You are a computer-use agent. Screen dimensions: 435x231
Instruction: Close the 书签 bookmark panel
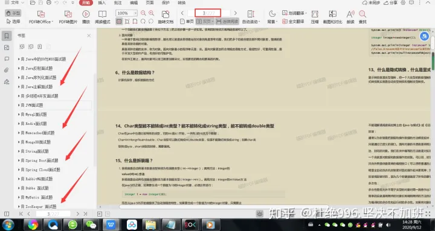point(89,36)
